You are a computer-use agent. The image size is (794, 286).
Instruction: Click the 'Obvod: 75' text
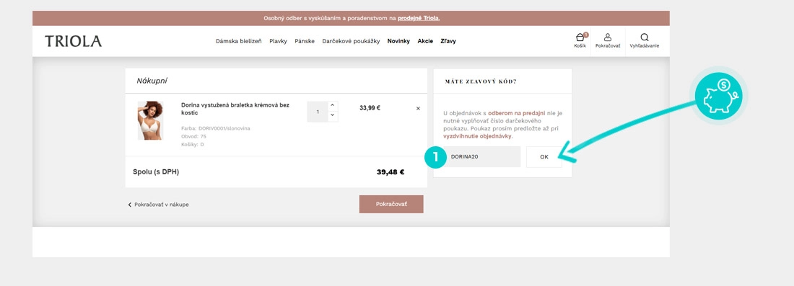click(x=193, y=136)
